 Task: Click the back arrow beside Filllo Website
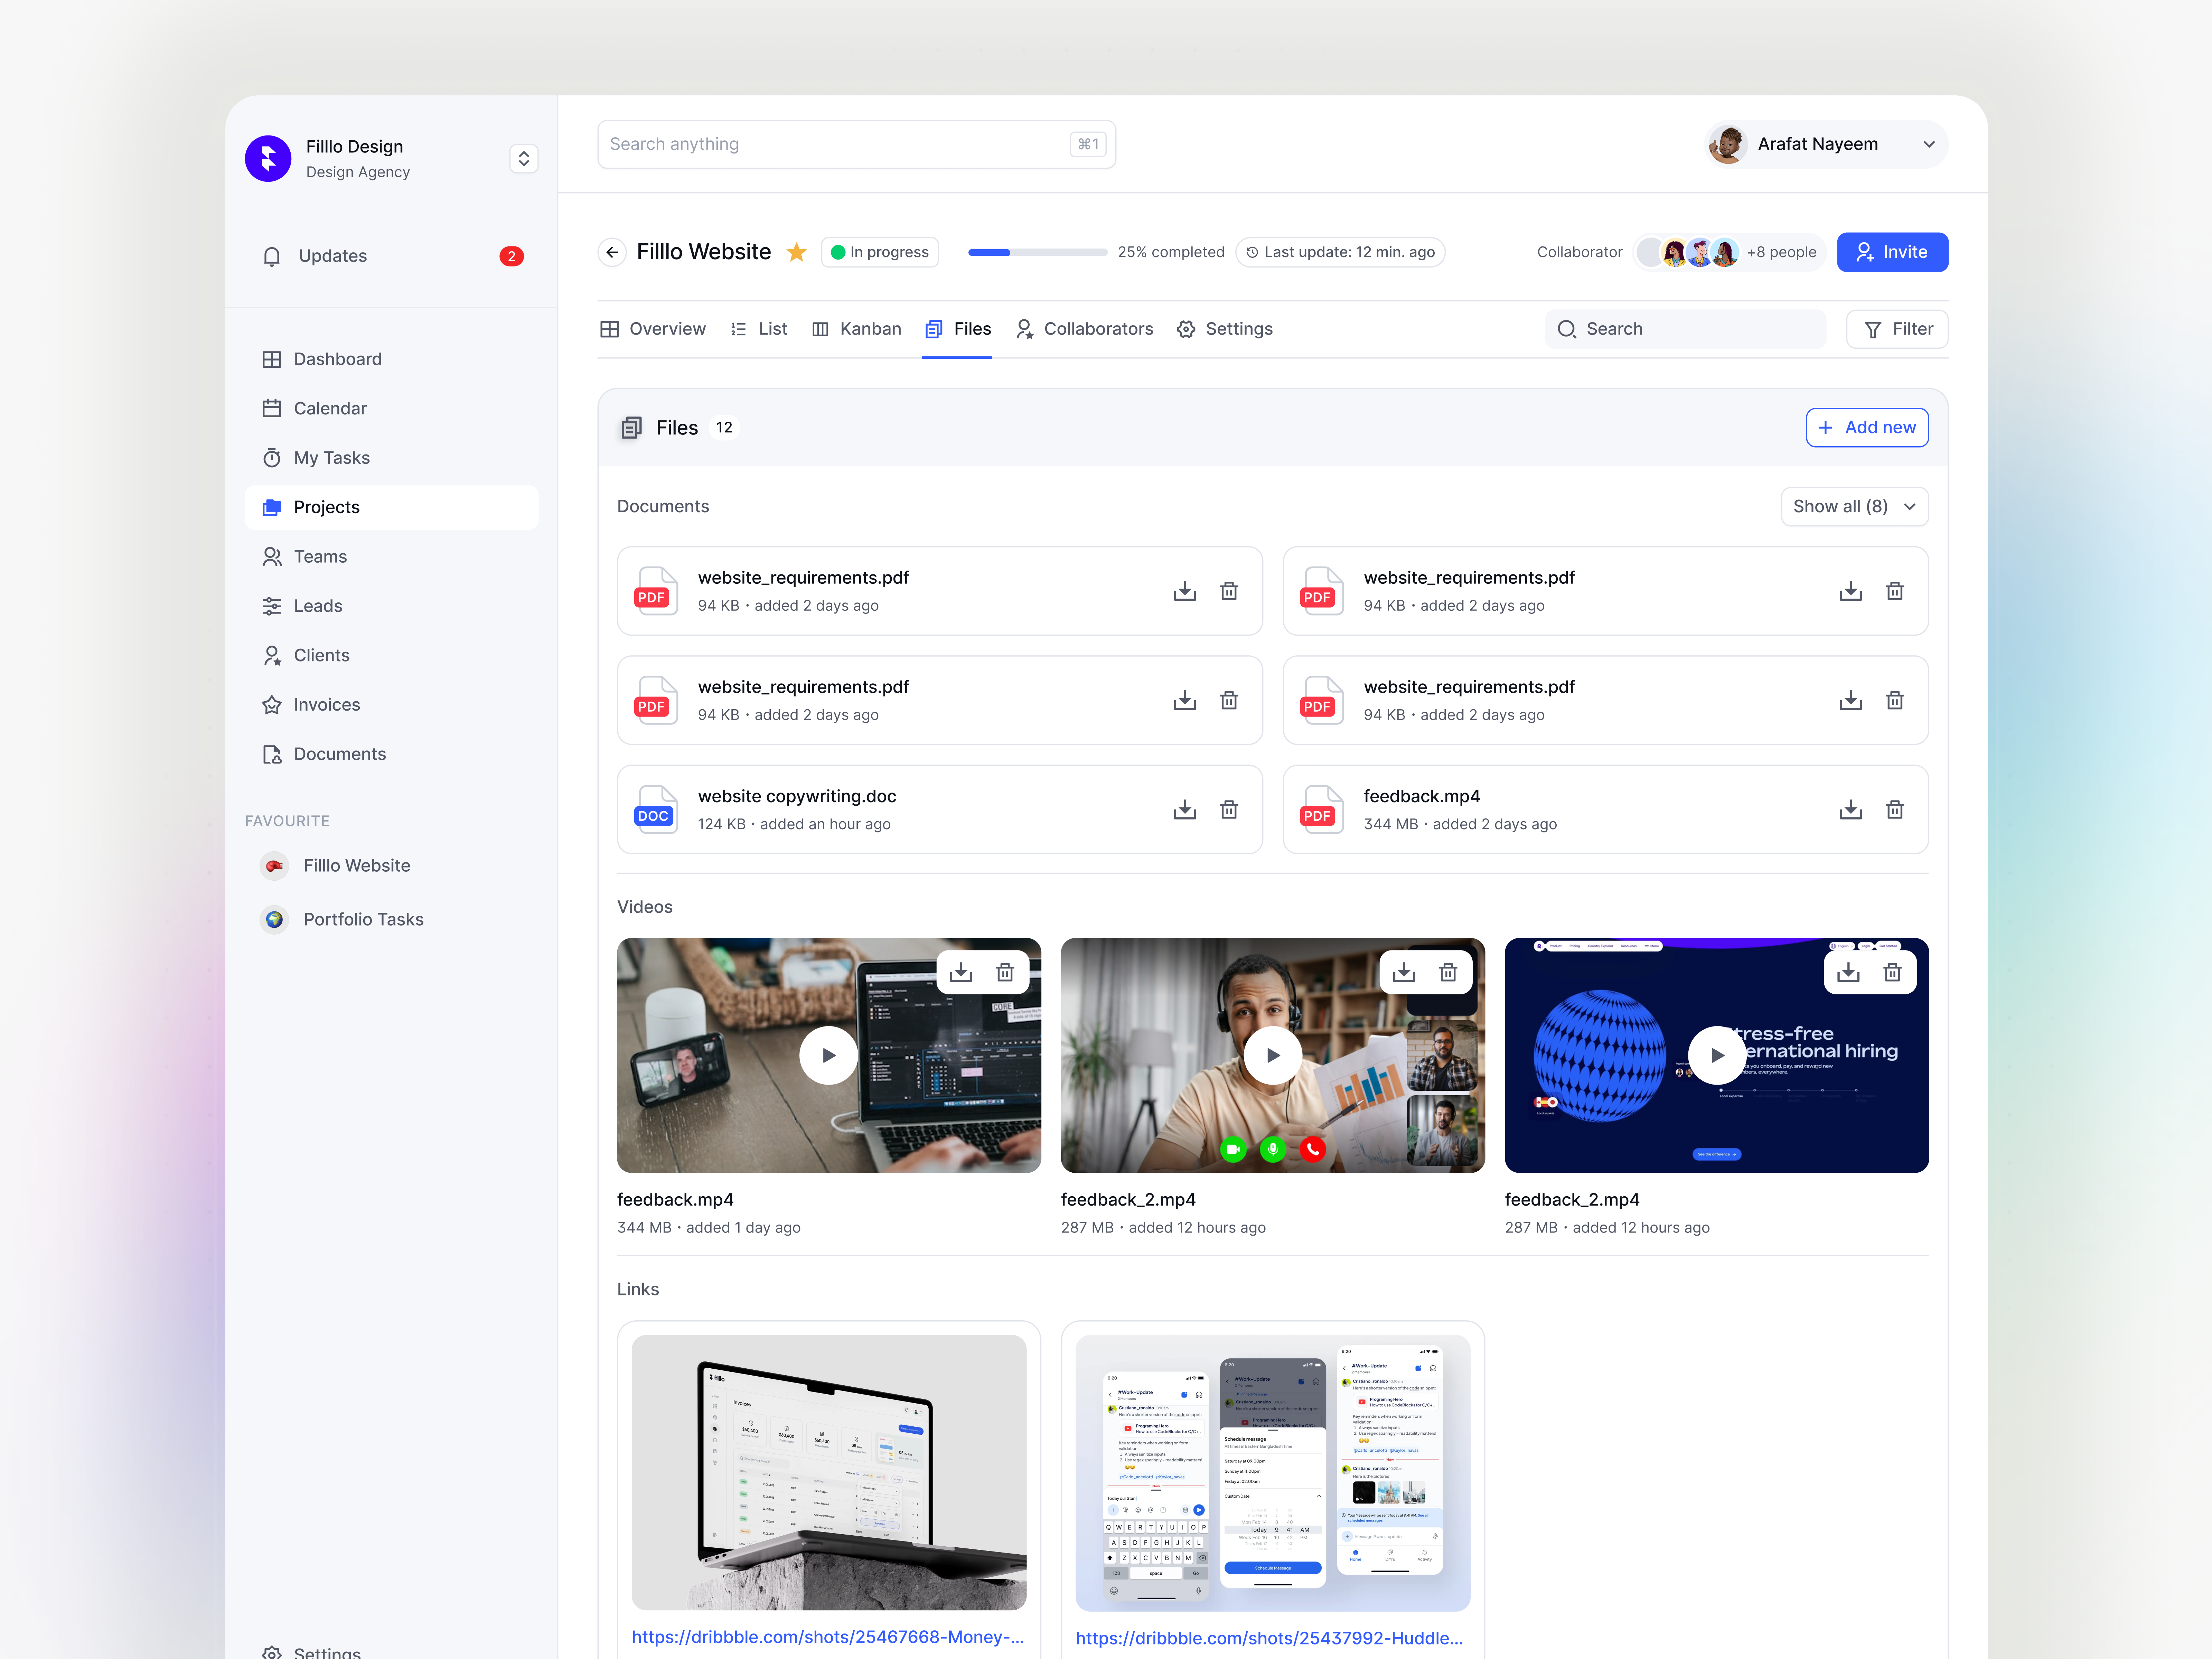612,252
